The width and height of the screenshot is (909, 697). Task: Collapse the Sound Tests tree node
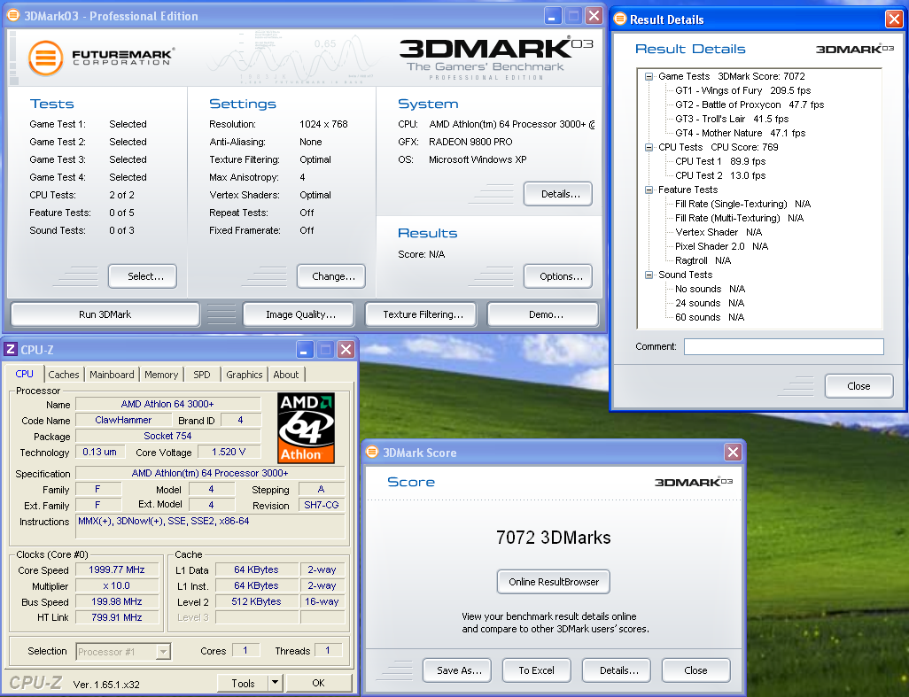(649, 275)
